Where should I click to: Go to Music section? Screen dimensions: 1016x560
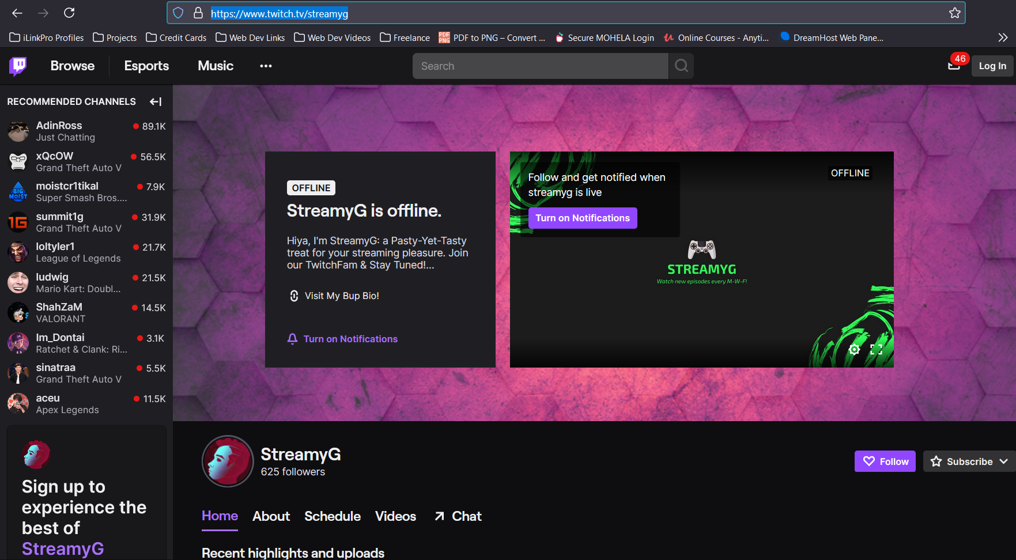(x=216, y=66)
